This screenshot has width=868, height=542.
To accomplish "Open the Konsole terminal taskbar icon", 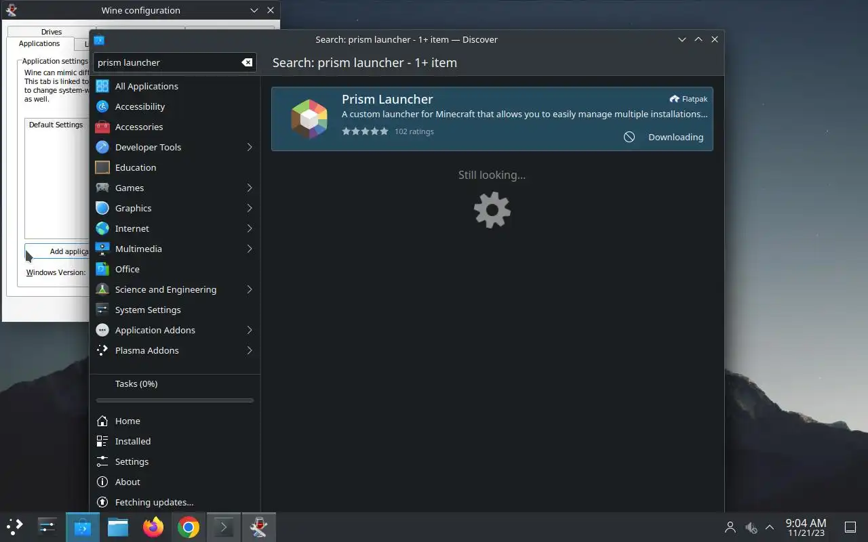I will tap(224, 527).
